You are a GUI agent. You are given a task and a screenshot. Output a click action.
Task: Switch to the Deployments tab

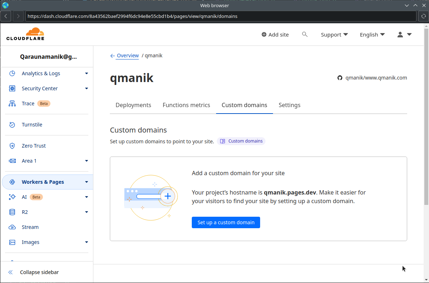133,105
